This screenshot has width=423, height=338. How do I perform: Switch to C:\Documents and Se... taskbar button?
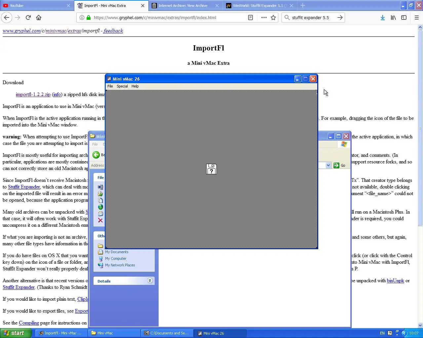point(167,333)
